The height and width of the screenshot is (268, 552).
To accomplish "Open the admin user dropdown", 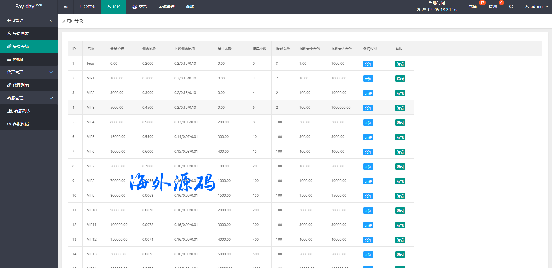I will (x=536, y=7).
